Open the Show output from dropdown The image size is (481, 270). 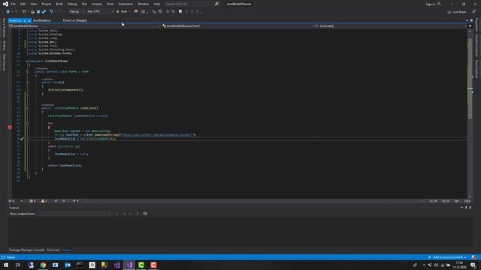(74, 214)
